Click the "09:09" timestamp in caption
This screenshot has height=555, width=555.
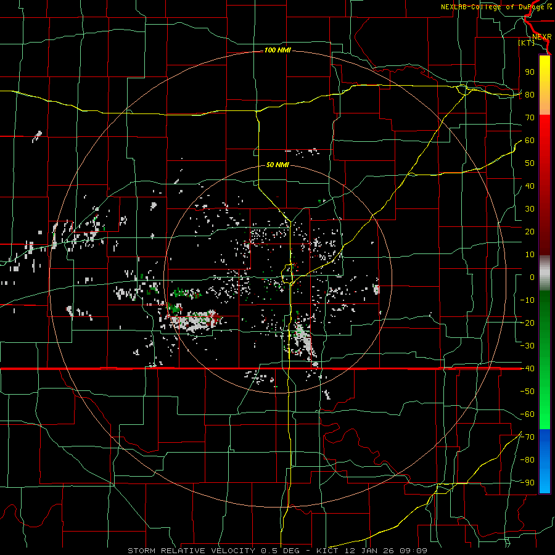tap(414, 551)
